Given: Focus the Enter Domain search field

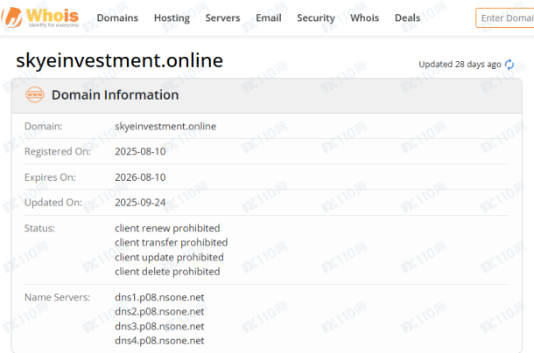Looking at the screenshot, I should [x=505, y=17].
